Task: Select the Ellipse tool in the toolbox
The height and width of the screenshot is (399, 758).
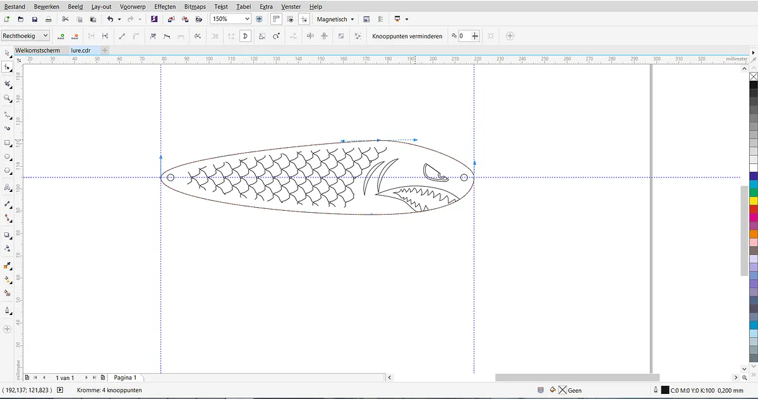Action: point(7,157)
